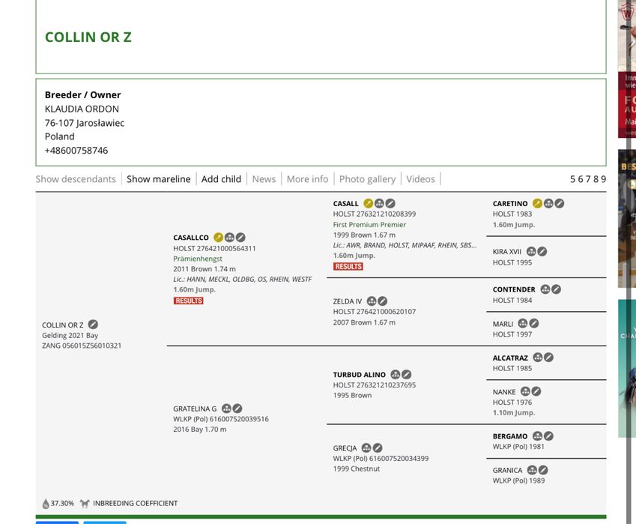
Task: Click the edit pencil icon next to CARETINO
Action: tap(560, 203)
